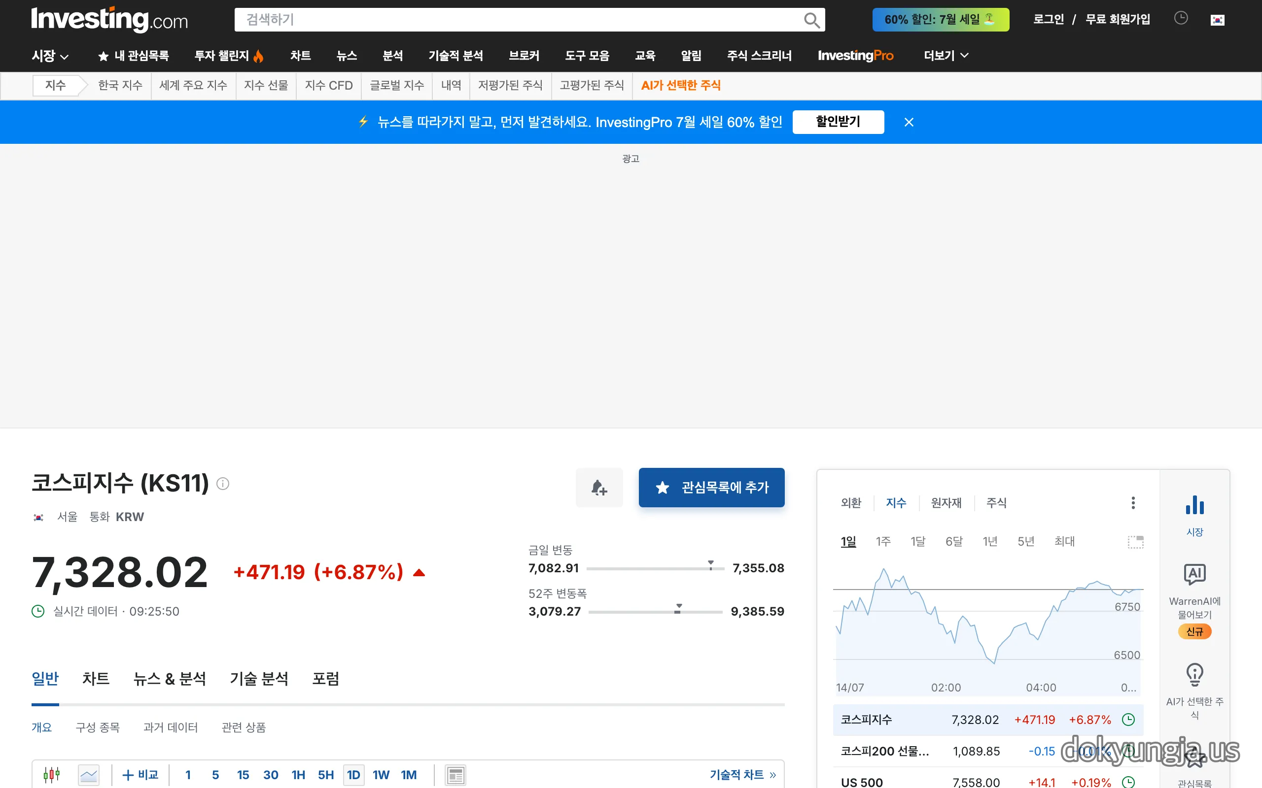The width and height of the screenshot is (1262, 788).
Task: Click 무료 회원가입 link
Action: point(1118,19)
